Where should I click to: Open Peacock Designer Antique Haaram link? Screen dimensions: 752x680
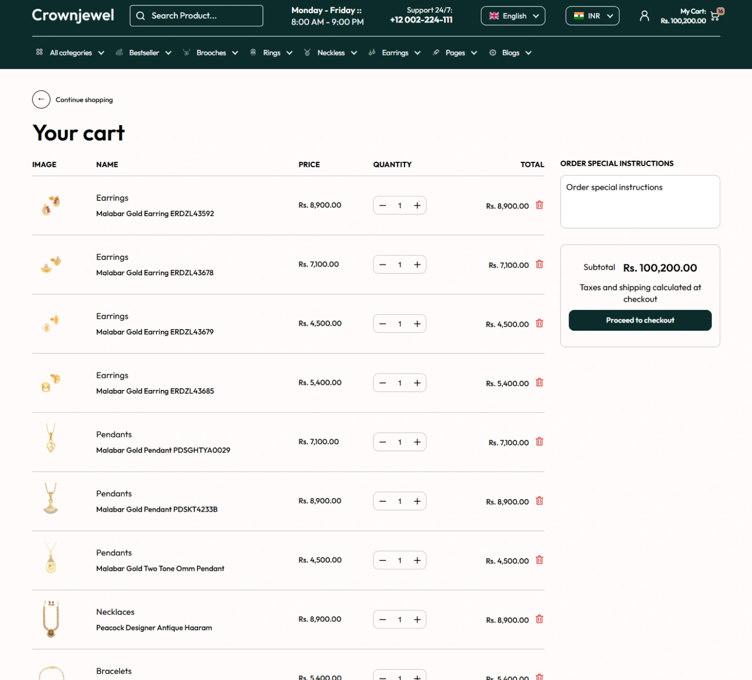(154, 628)
